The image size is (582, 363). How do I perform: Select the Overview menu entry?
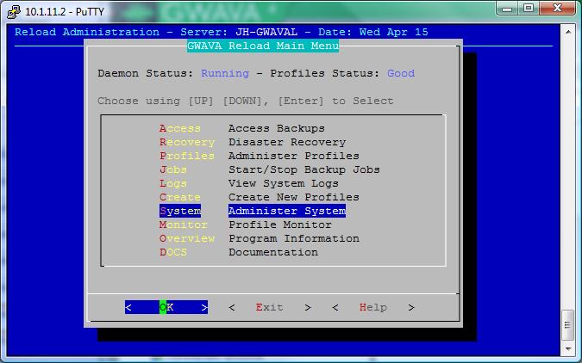point(187,238)
